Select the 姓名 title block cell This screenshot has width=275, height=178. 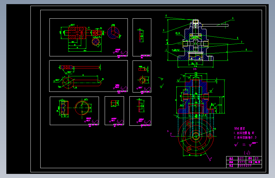[232, 158]
